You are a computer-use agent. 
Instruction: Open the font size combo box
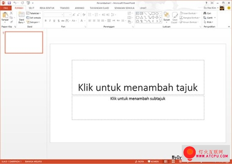tap(67, 15)
